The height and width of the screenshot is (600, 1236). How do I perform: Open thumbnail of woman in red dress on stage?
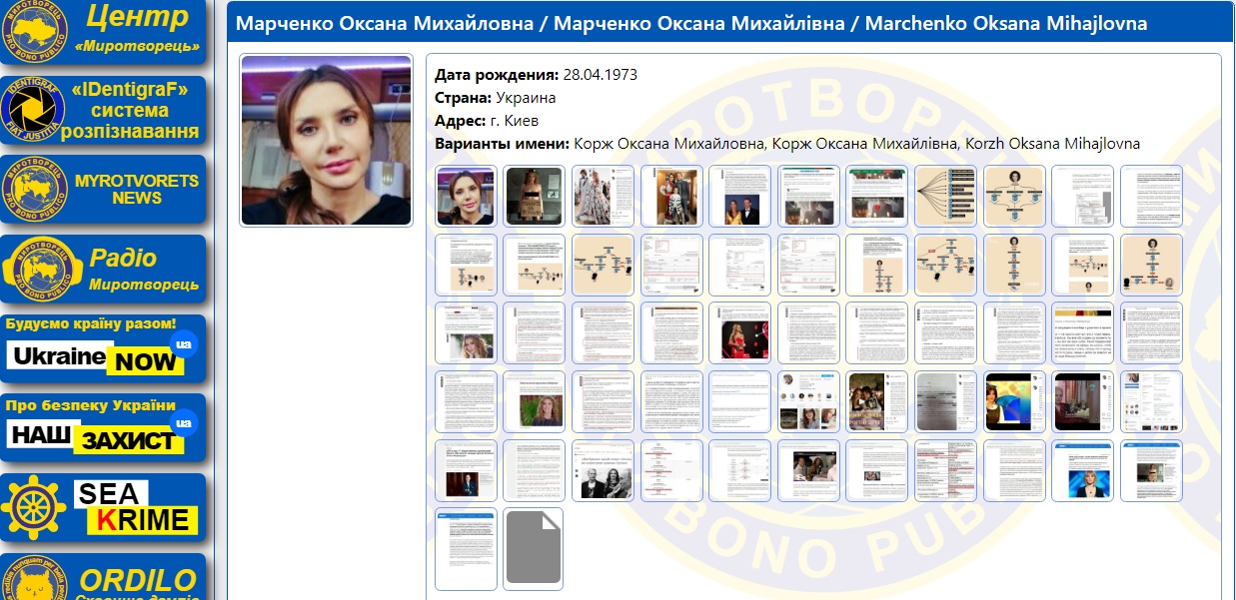(x=739, y=332)
